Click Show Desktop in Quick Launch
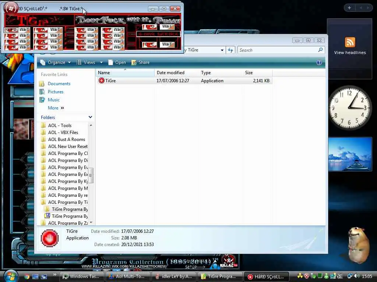This screenshot has height=282, width=377. [35, 277]
